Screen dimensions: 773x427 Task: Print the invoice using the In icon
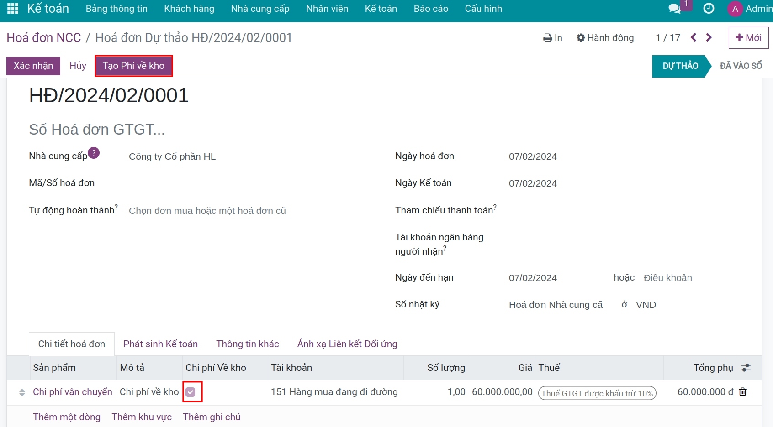point(548,38)
